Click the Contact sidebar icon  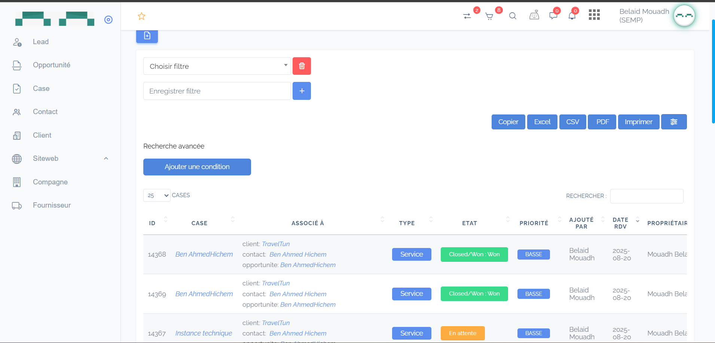coord(17,112)
